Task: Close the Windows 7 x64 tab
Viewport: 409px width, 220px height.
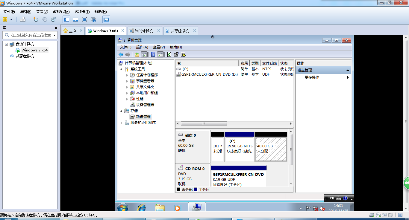Action: (123, 30)
